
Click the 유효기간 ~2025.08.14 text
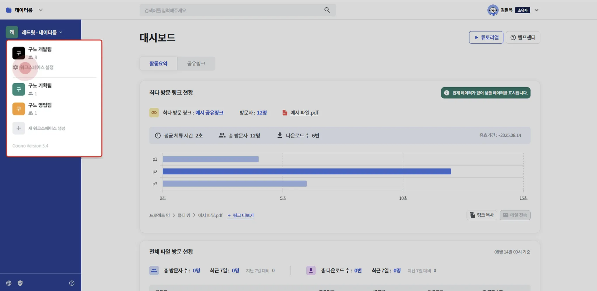click(500, 135)
